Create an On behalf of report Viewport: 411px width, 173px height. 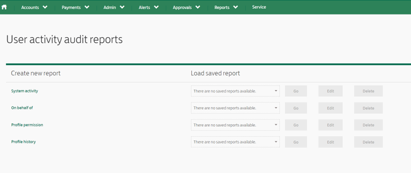point(22,107)
